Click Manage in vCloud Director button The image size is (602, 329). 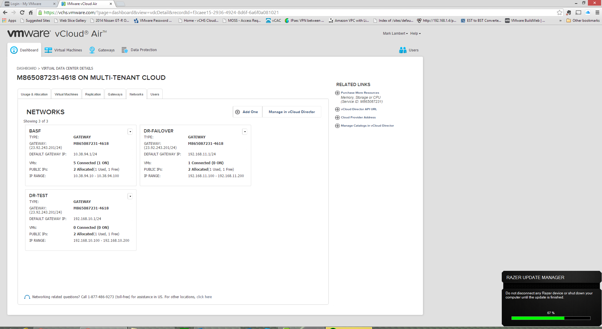pos(292,112)
